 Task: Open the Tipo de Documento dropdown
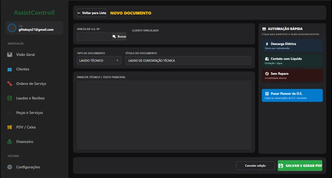(99, 60)
